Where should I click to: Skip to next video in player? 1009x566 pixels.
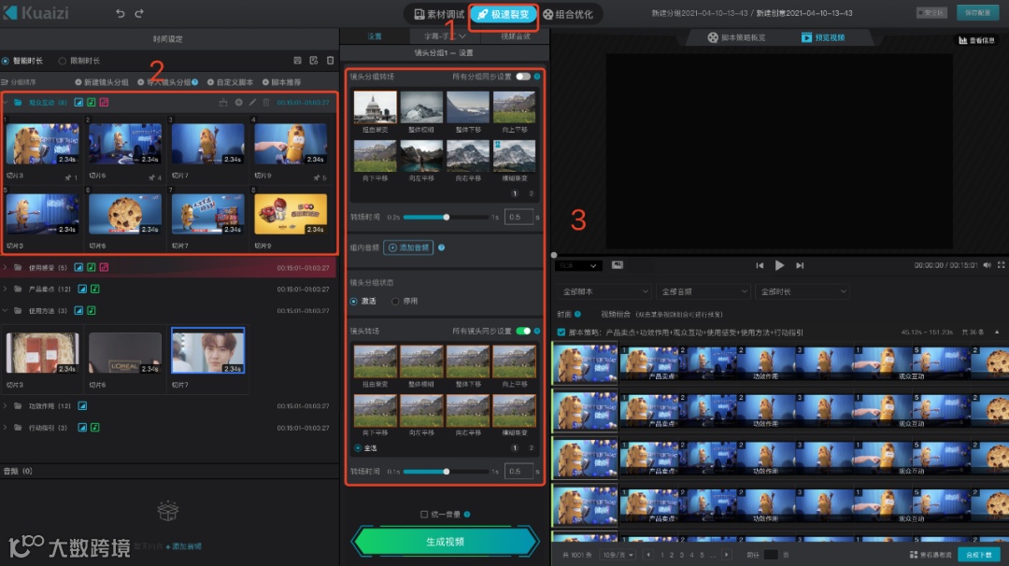click(800, 265)
